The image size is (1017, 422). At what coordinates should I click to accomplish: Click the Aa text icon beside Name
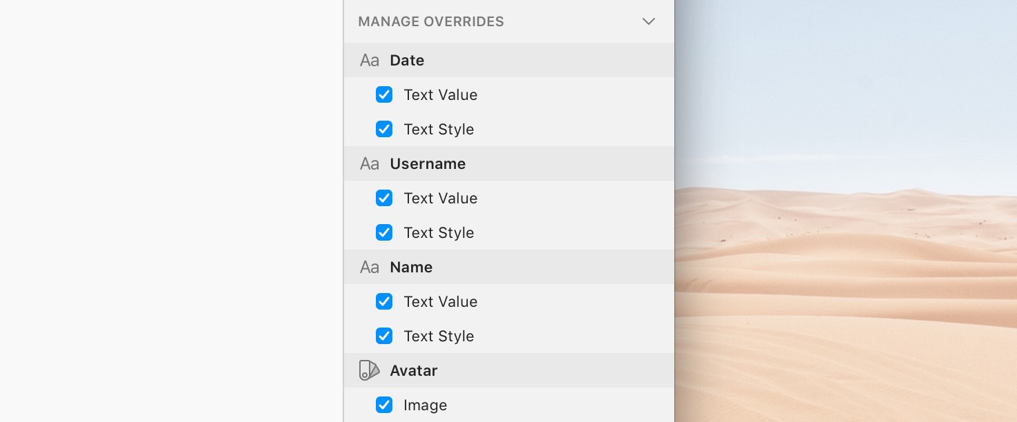tap(370, 268)
